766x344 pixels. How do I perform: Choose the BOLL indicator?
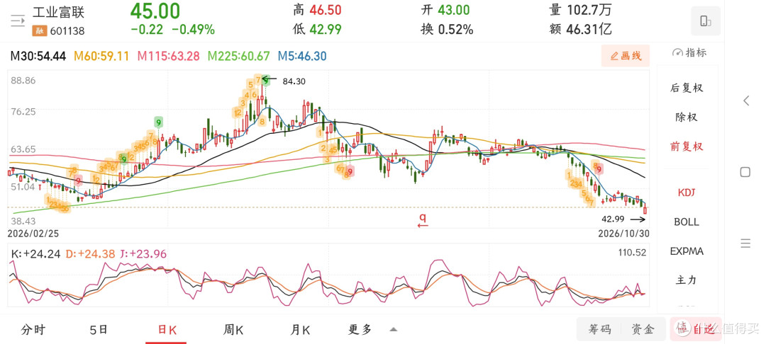687,222
